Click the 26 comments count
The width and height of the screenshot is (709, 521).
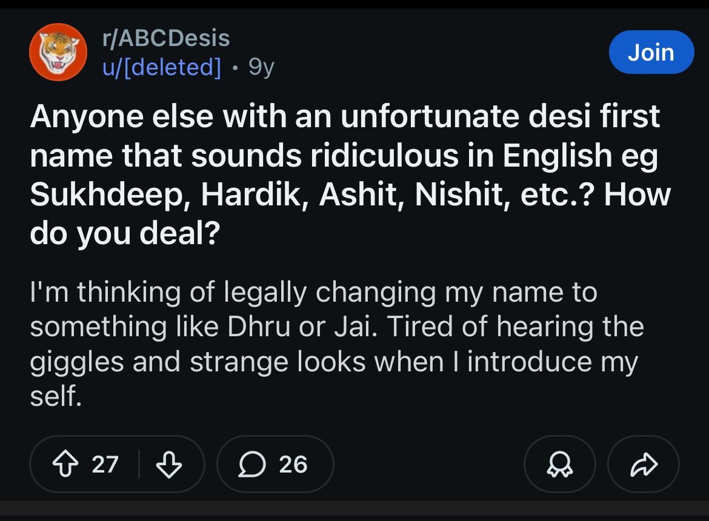pos(293,464)
